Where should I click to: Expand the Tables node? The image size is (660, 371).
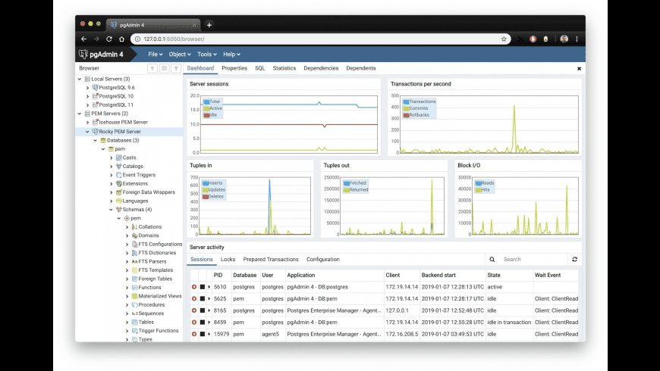coord(127,323)
